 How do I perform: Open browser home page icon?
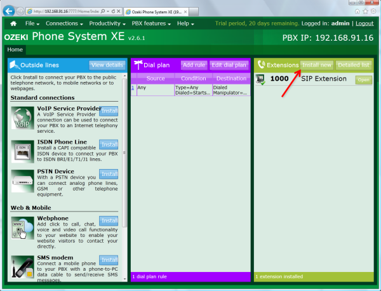(357, 11)
